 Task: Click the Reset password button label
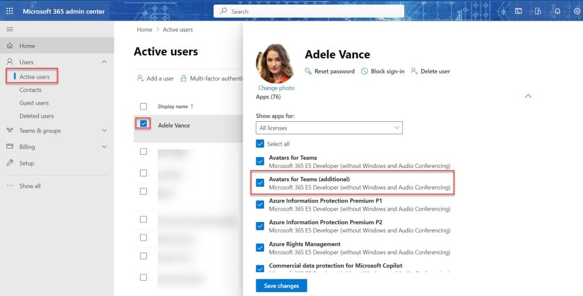point(335,71)
